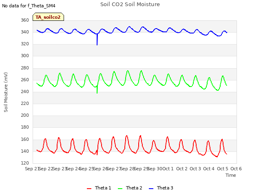Click the green Theta 2 downward spike
The image size is (261, 196).
tap(97, 90)
